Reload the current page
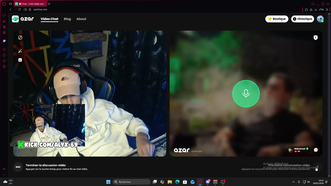The image size is (331, 186). pos(19,10)
